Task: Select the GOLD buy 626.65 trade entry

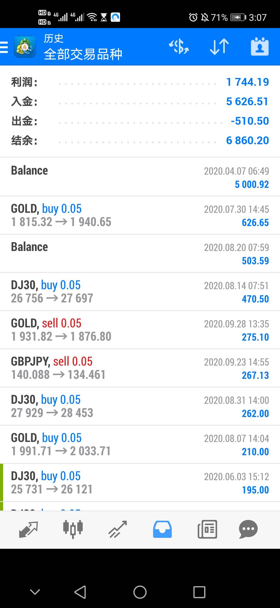Action: (140, 215)
